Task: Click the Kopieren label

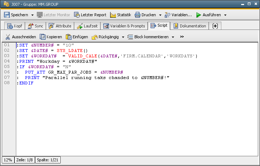Action: coord(54,37)
